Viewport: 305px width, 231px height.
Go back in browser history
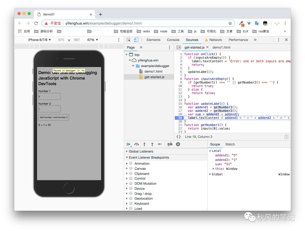pos(20,23)
